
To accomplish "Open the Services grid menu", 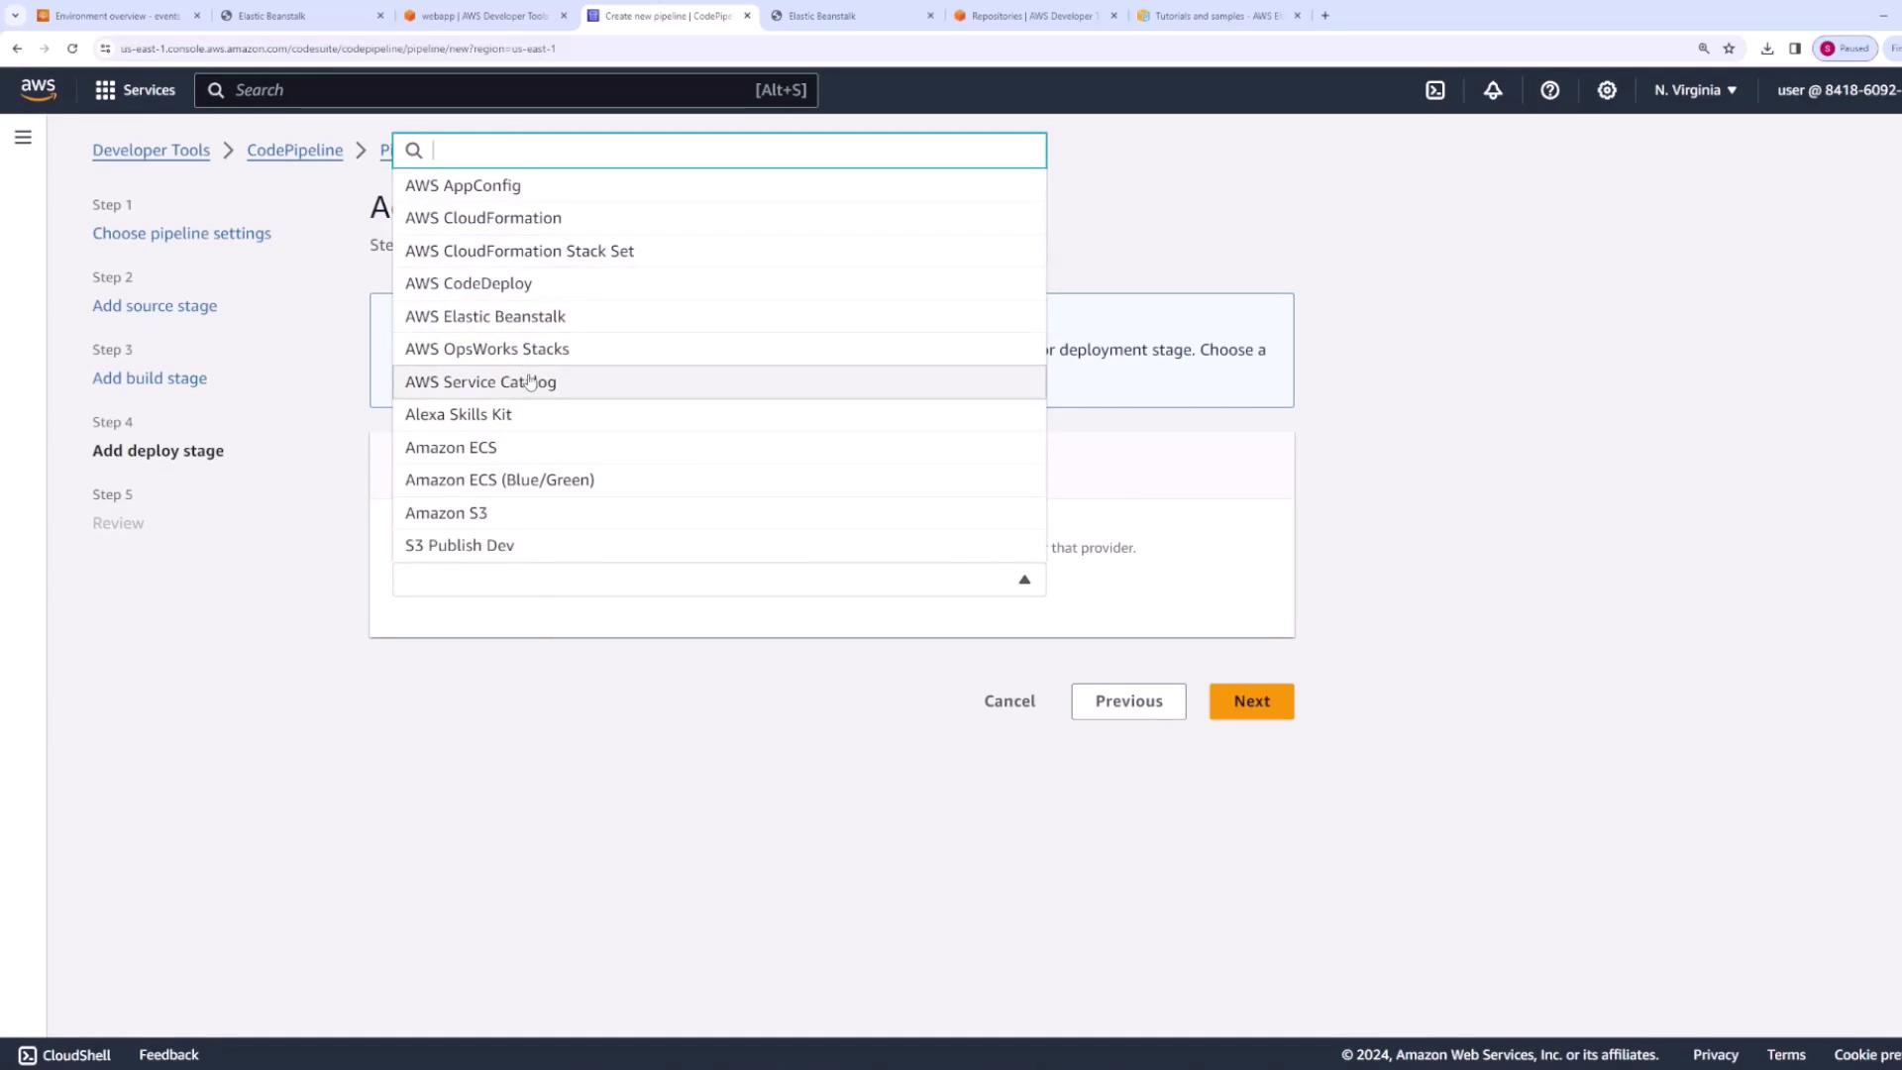I will 135,90.
